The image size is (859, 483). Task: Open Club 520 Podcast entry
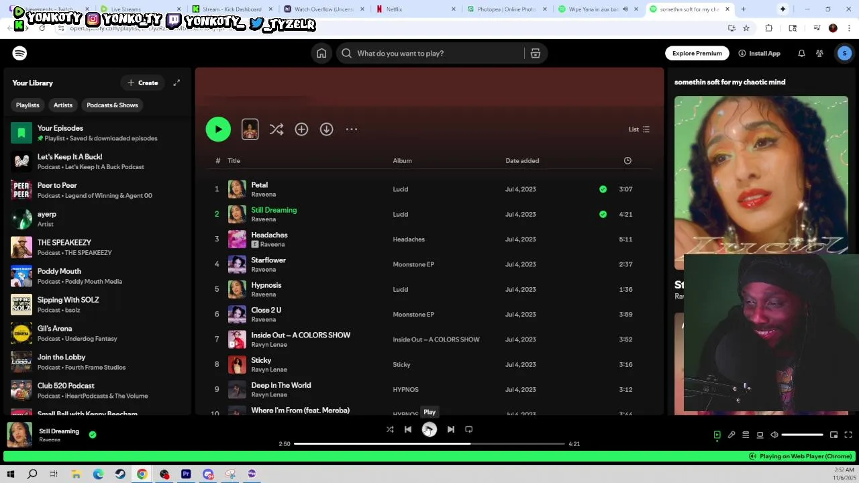coord(97,390)
